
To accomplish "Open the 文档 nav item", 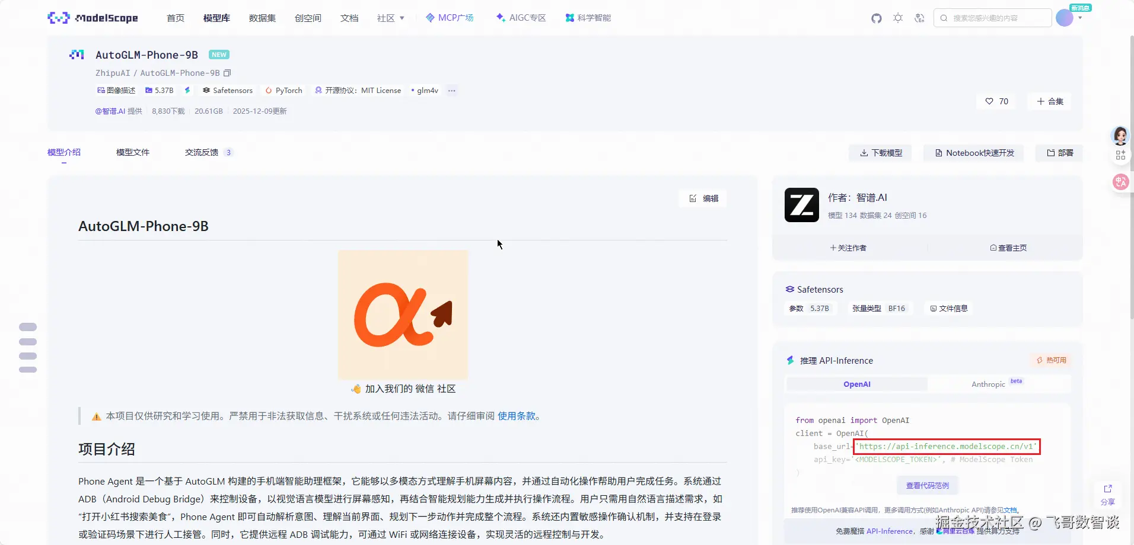I will [x=349, y=18].
